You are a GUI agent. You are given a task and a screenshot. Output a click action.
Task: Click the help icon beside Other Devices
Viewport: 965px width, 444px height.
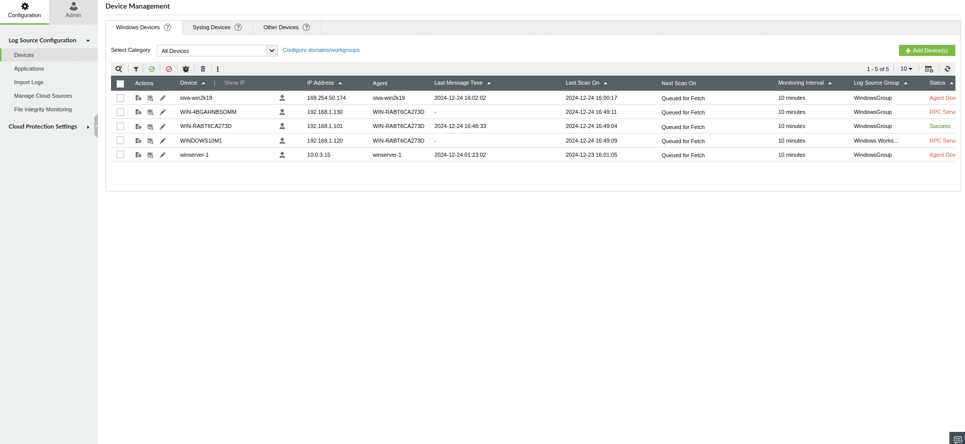[x=306, y=27]
